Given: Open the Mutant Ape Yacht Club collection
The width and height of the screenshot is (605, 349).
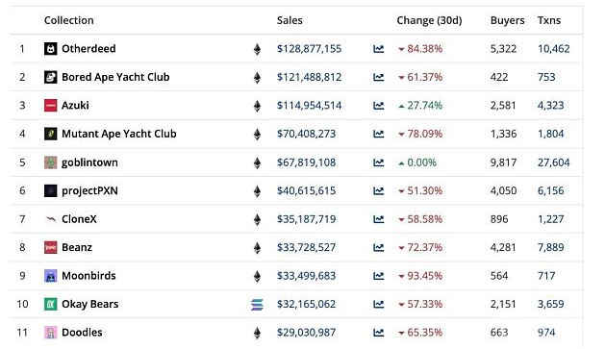Looking at the screenshot, I should pyautogui.click(x=119, y=134).
